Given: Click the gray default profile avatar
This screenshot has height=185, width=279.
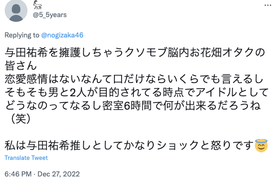Looking at the screenshot, I should pyautogui.click(x=16, y=10).
